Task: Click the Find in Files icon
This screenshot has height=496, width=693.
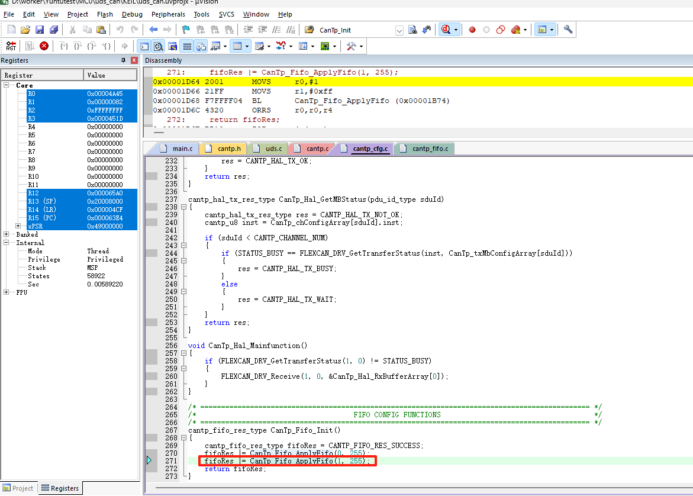Action: (413, 30)
